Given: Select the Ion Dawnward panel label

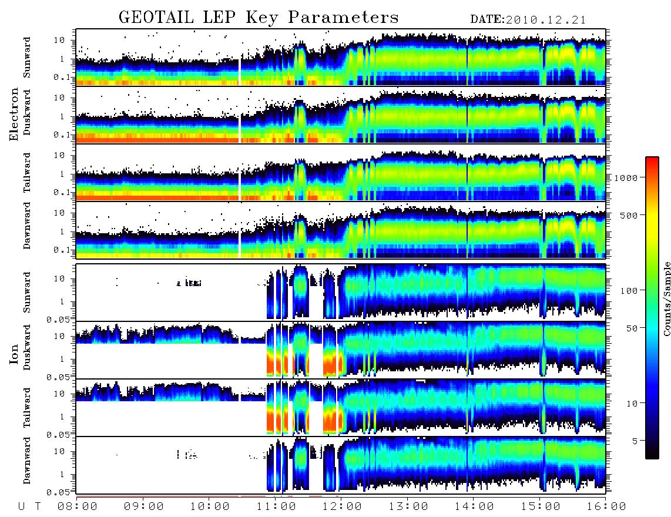Looking at the screenshot, I should click(27, 461).
